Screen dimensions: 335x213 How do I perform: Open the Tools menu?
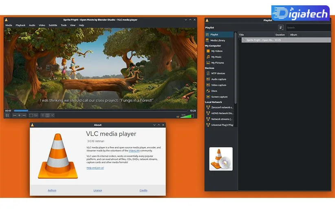[x=64, y=25]
